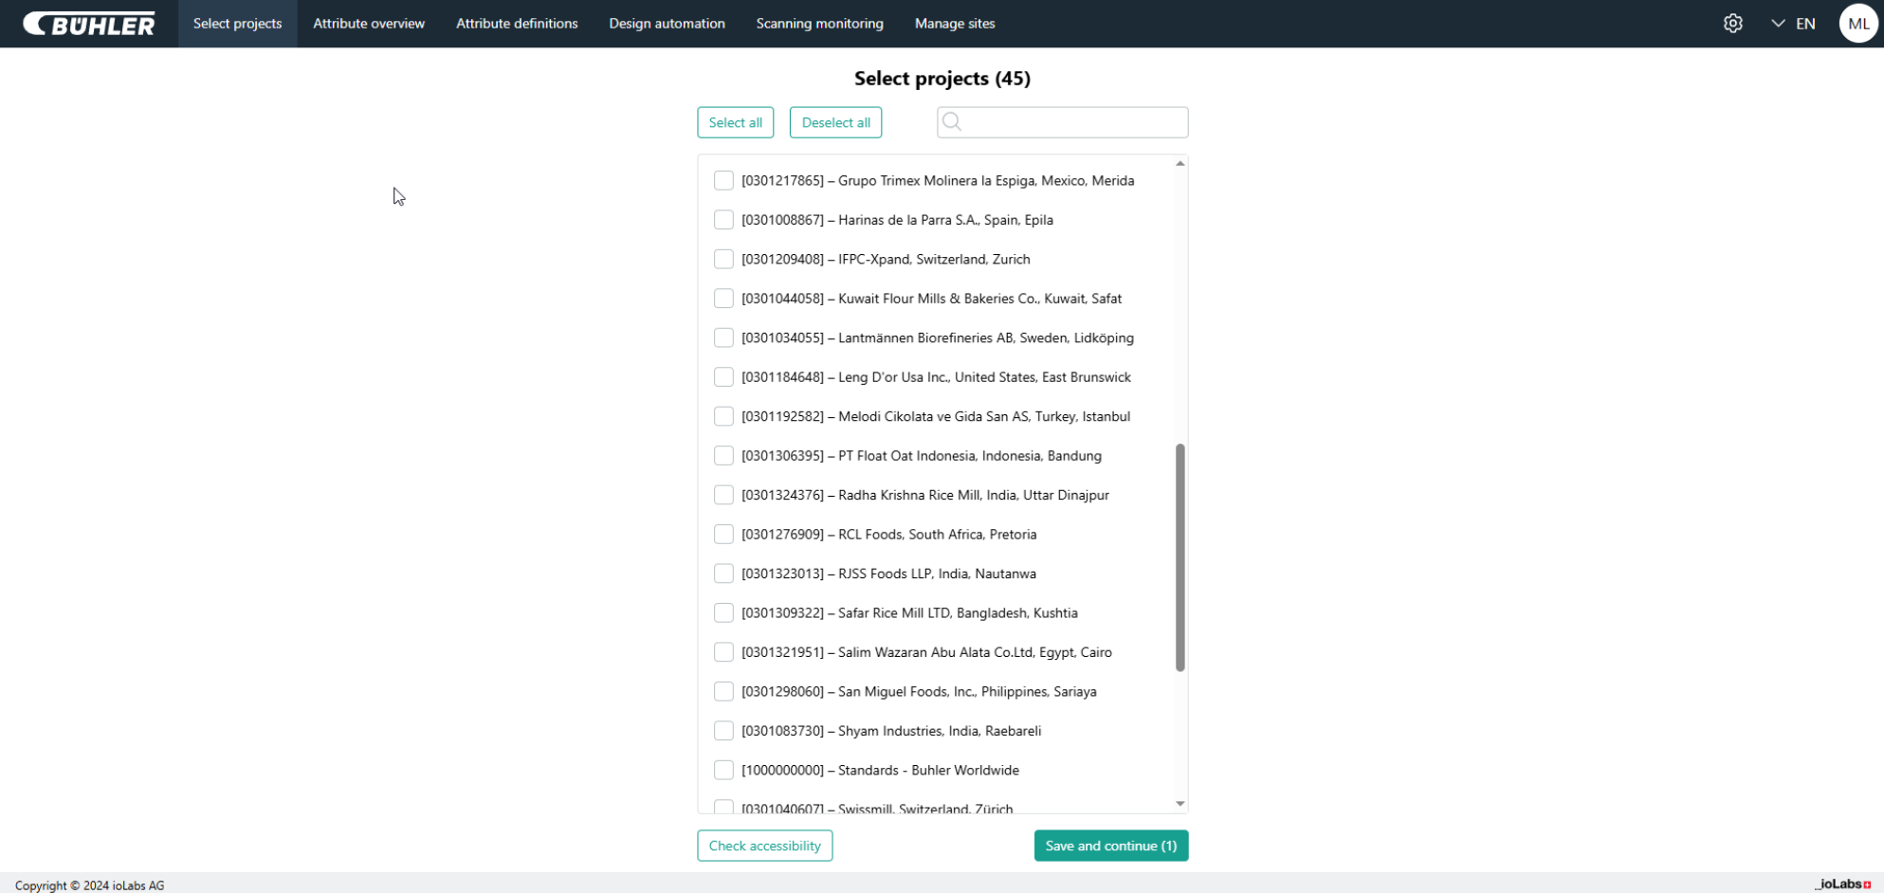Click text "[0301323013] – RJSS Foods LLP, India, Nautanwa"
The image size is (1884, 893).
888,574
